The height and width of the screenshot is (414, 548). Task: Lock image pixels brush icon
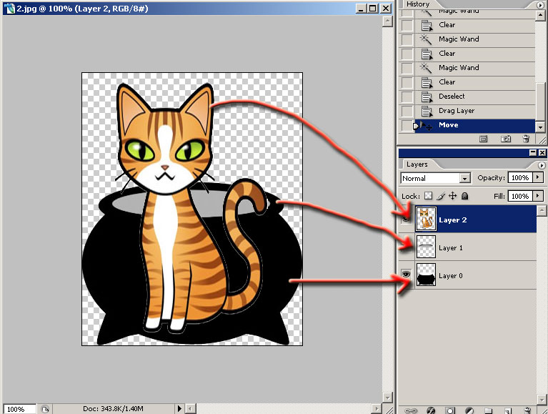441,196
